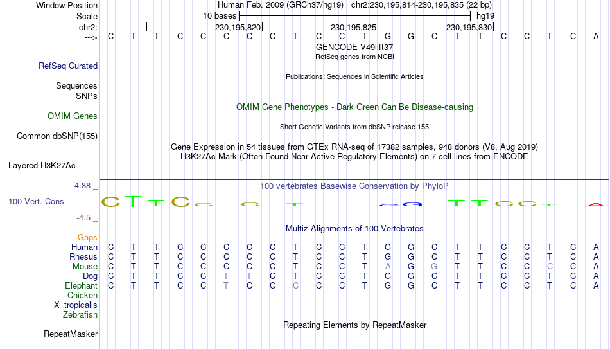Select the X_tropicalis species row label
610x349 pixels.
coord(76,305)
